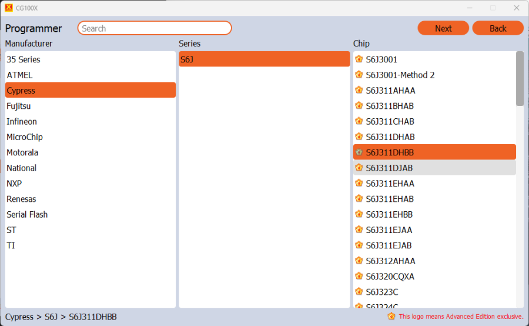Click the icon beside S6J311DHBB chip
529x326 pixels.
point(359,152)
